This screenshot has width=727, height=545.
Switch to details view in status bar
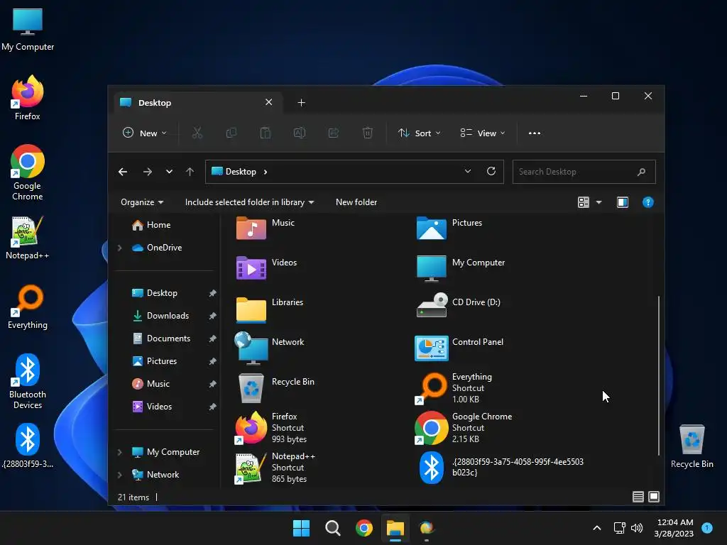pyautogui.click(x=638, y=497)
